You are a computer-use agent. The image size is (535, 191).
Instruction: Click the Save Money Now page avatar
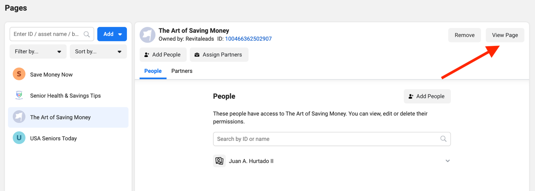click(19, 74)
